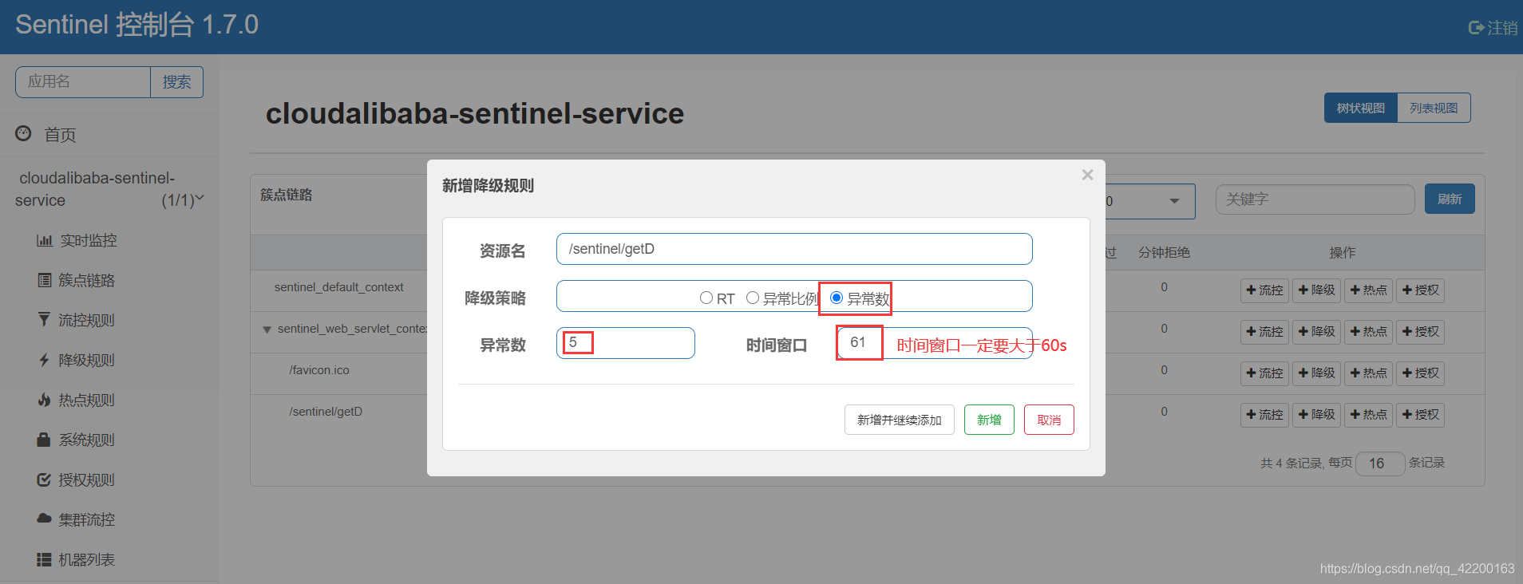Click 流控 for sentinel_default_context row

[x=1264, y=290]
